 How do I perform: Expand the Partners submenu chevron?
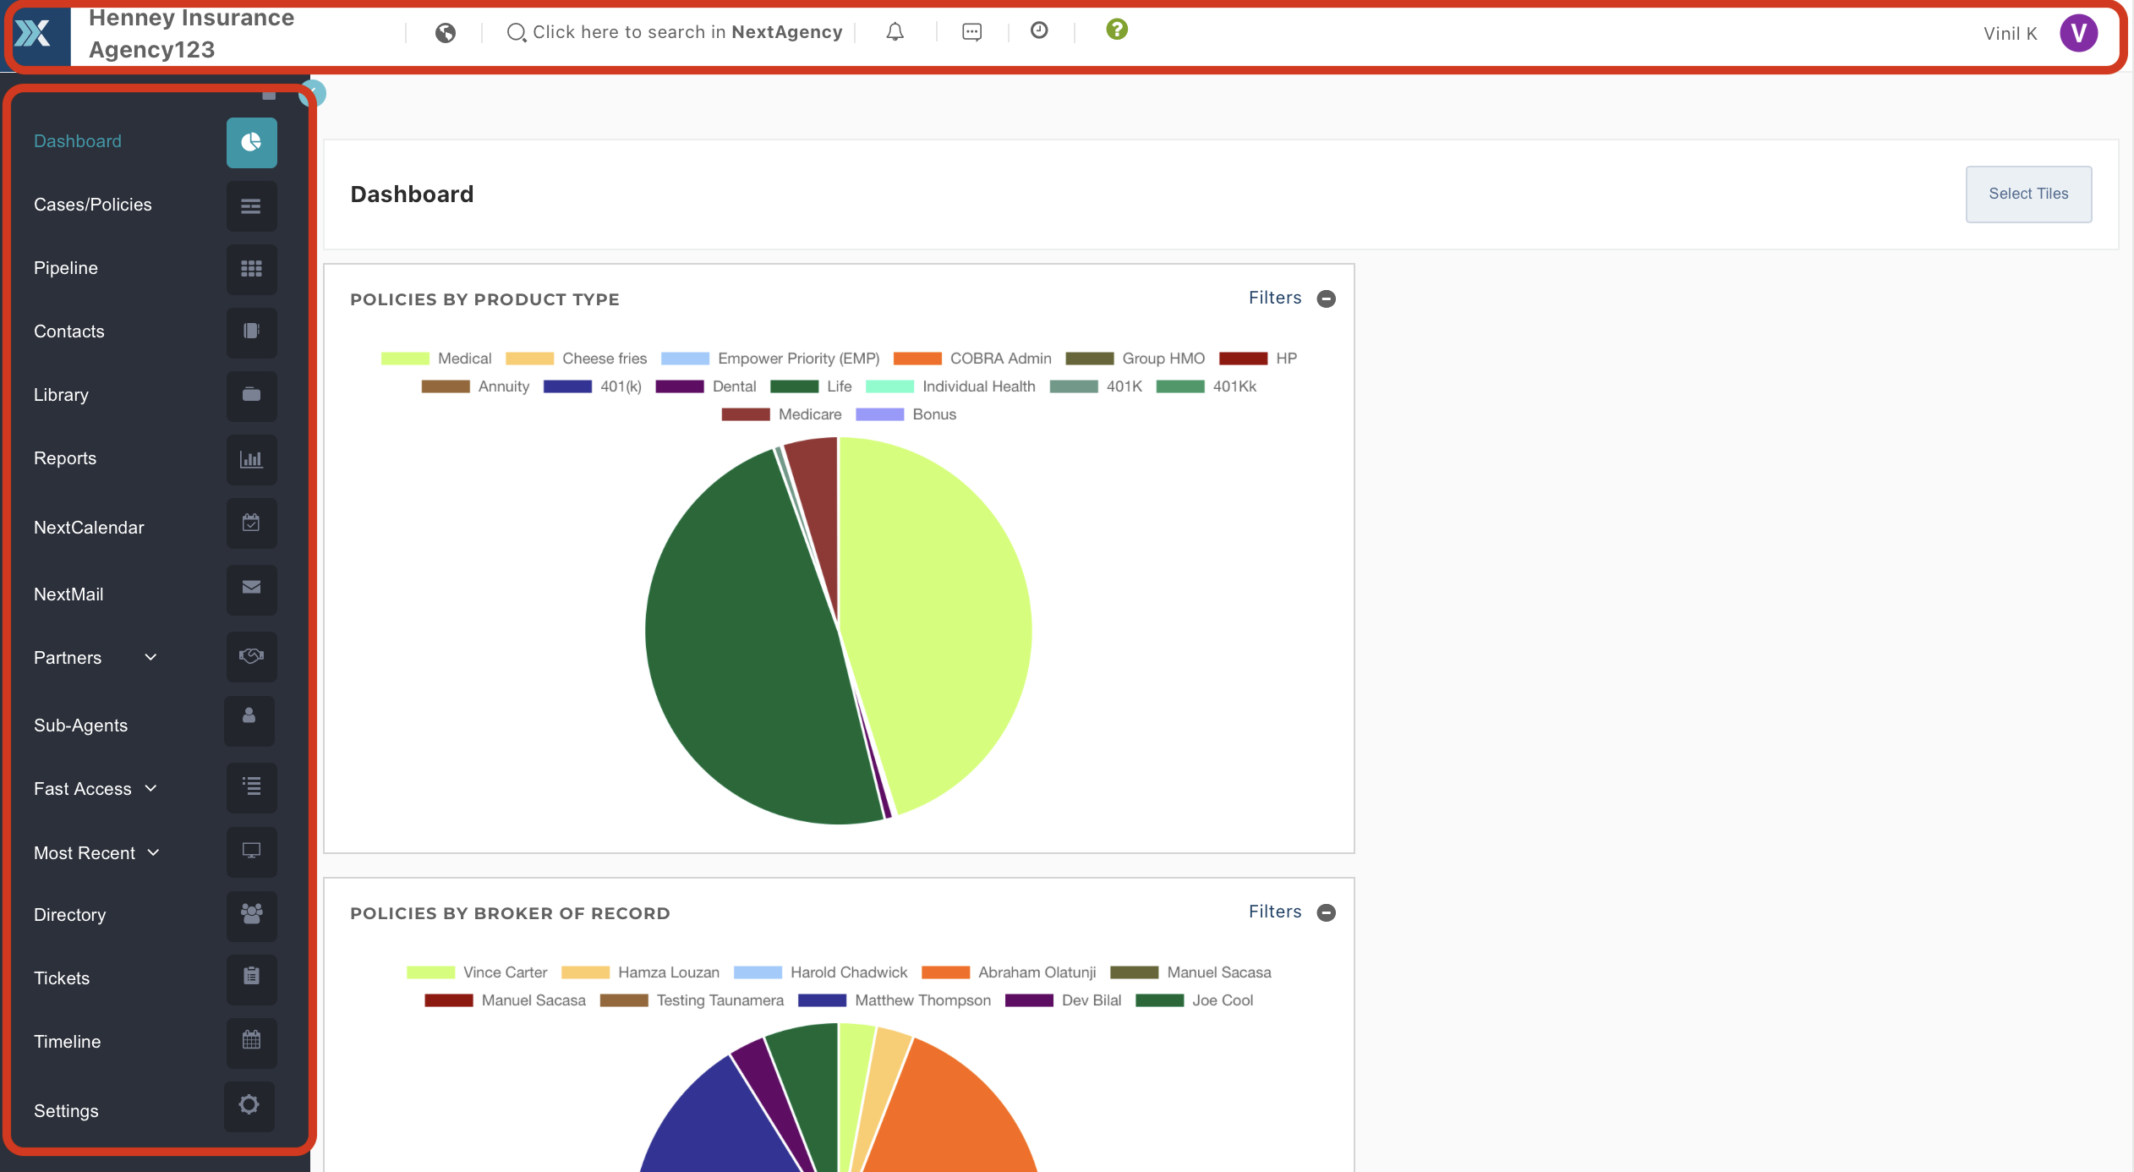click(150, 657)
